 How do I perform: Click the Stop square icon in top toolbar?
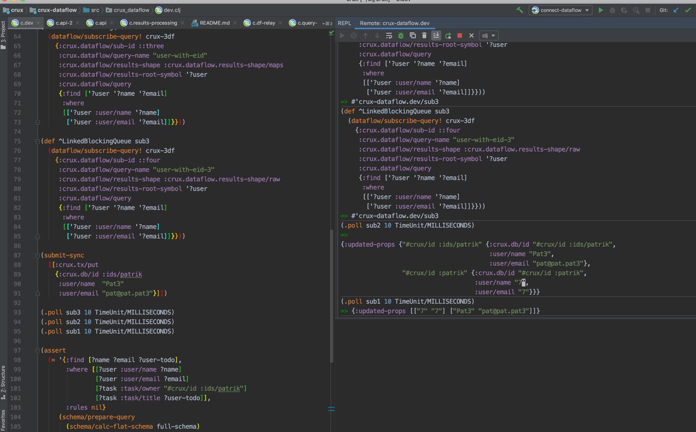648,10
